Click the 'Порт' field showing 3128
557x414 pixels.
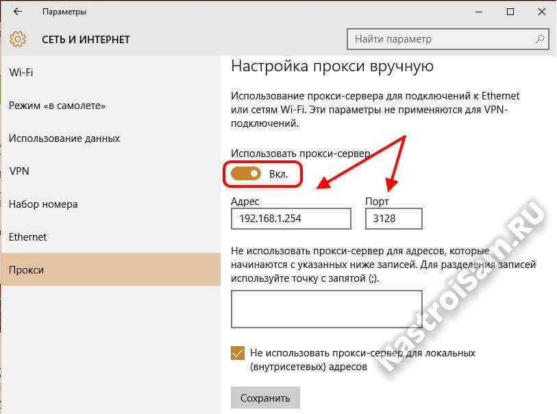393,219
